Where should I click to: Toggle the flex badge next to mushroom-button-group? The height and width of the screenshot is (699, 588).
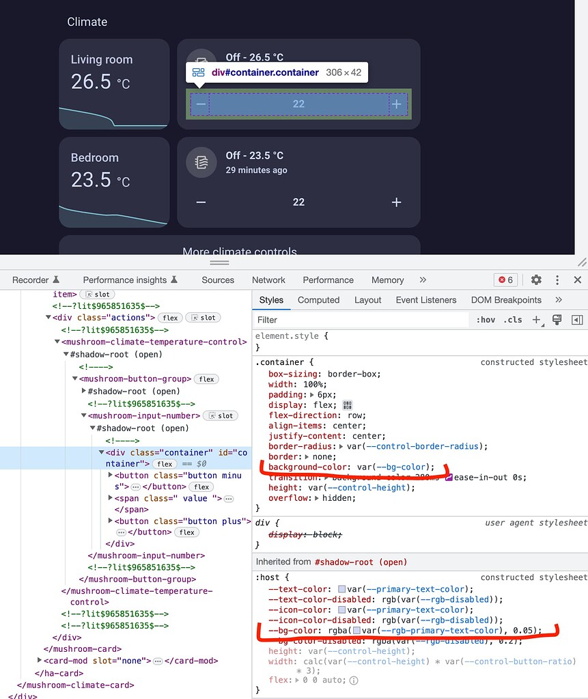point(206,379)
